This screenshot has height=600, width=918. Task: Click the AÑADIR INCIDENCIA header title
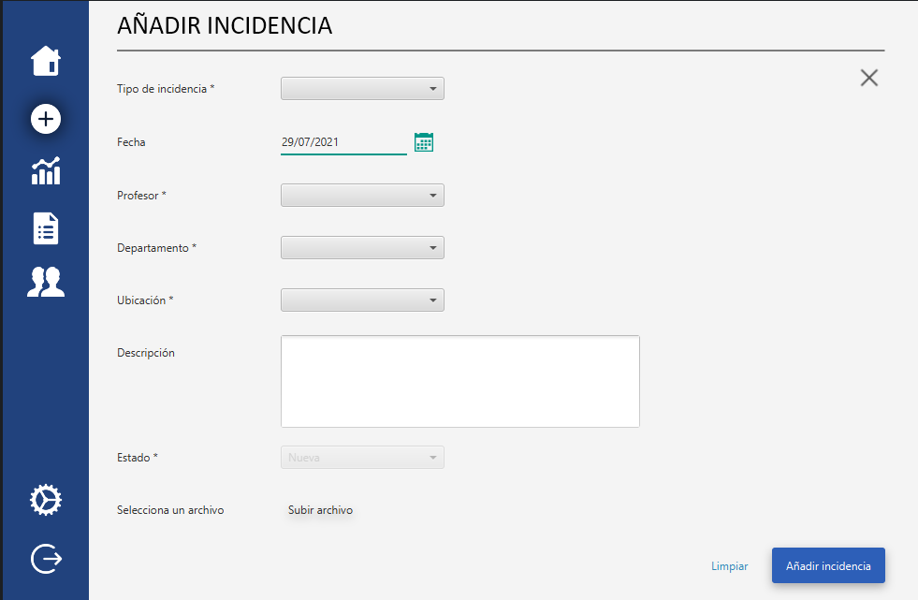(225, 26)
